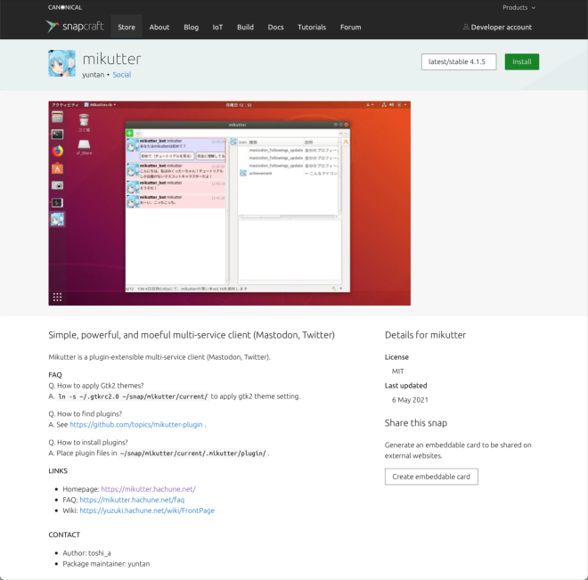Open the Docs navigation item

coord(275,27)
